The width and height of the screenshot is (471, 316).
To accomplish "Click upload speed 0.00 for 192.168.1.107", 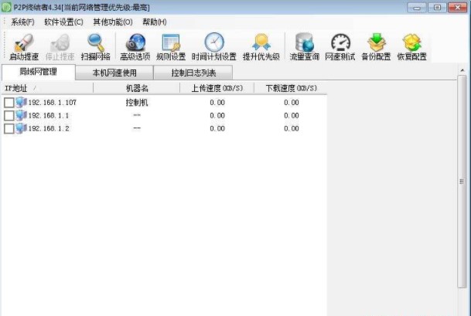I will 217,103.
